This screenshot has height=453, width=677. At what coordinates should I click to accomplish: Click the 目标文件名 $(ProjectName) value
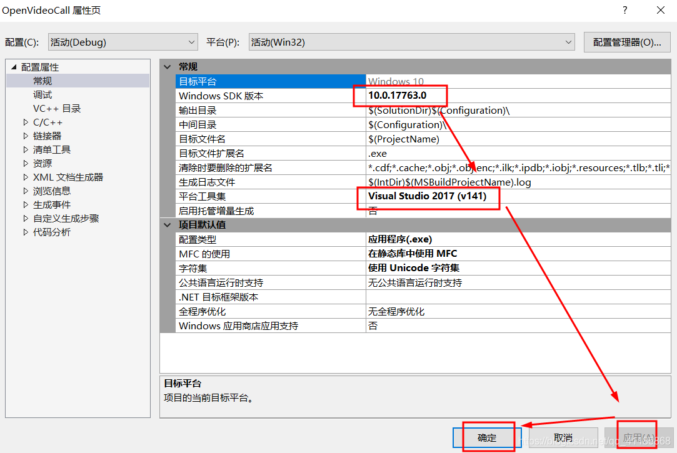[518, 139]
